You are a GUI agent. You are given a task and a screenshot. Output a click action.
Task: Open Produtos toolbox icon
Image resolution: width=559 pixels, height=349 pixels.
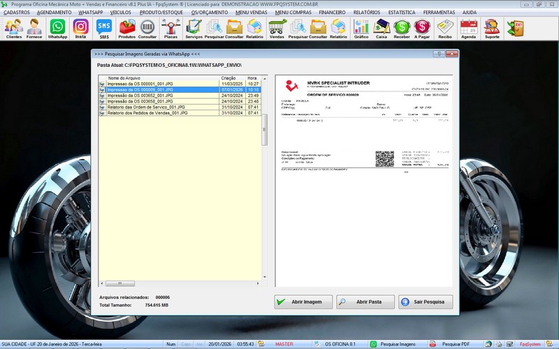(127, 29)
